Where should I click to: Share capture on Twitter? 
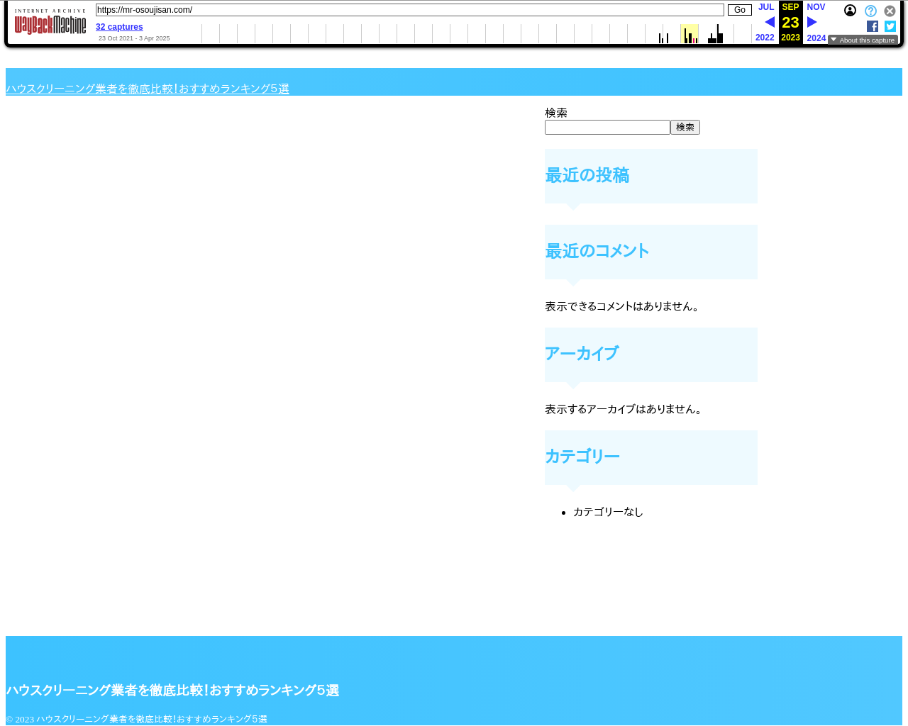pyautogui.click(x=890, y=26)
